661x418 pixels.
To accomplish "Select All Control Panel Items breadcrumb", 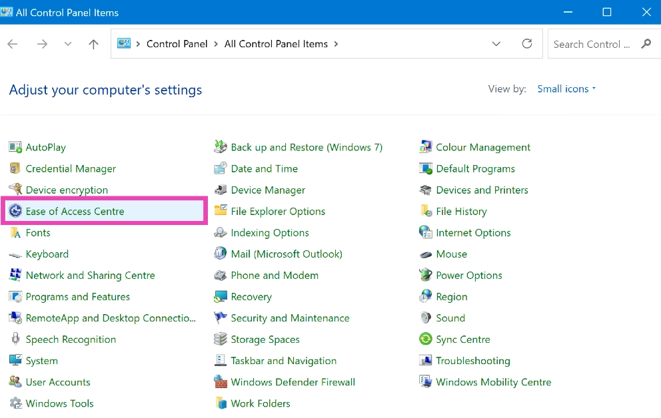I will [x=276, y=44].
